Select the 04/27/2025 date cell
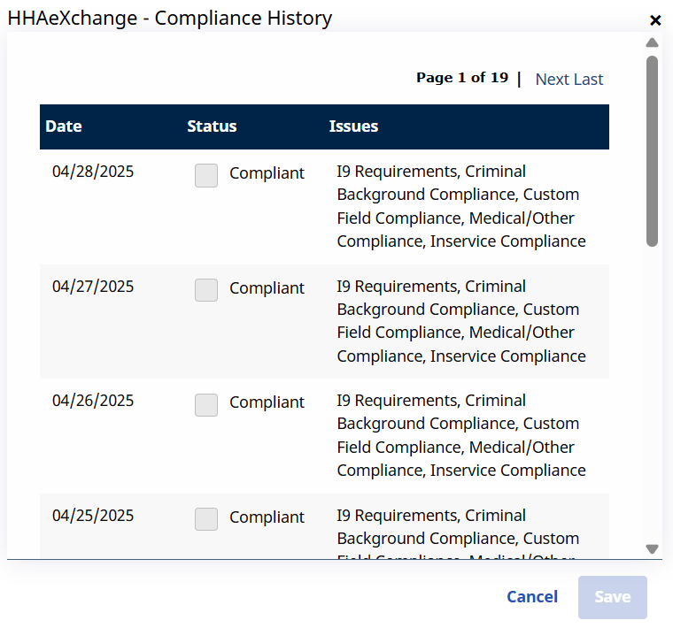This screenshot has height=628, width=673. coord(93,287)
